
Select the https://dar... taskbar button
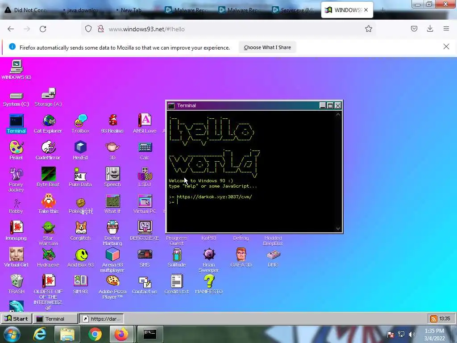click(x=102, y=319)
